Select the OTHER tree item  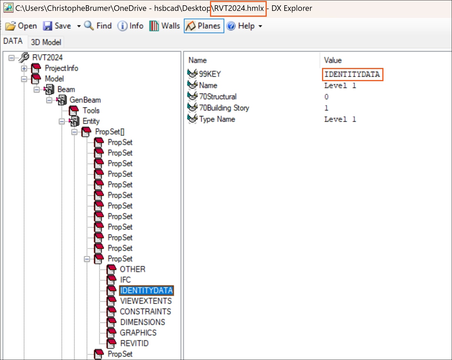pos(133,269)
